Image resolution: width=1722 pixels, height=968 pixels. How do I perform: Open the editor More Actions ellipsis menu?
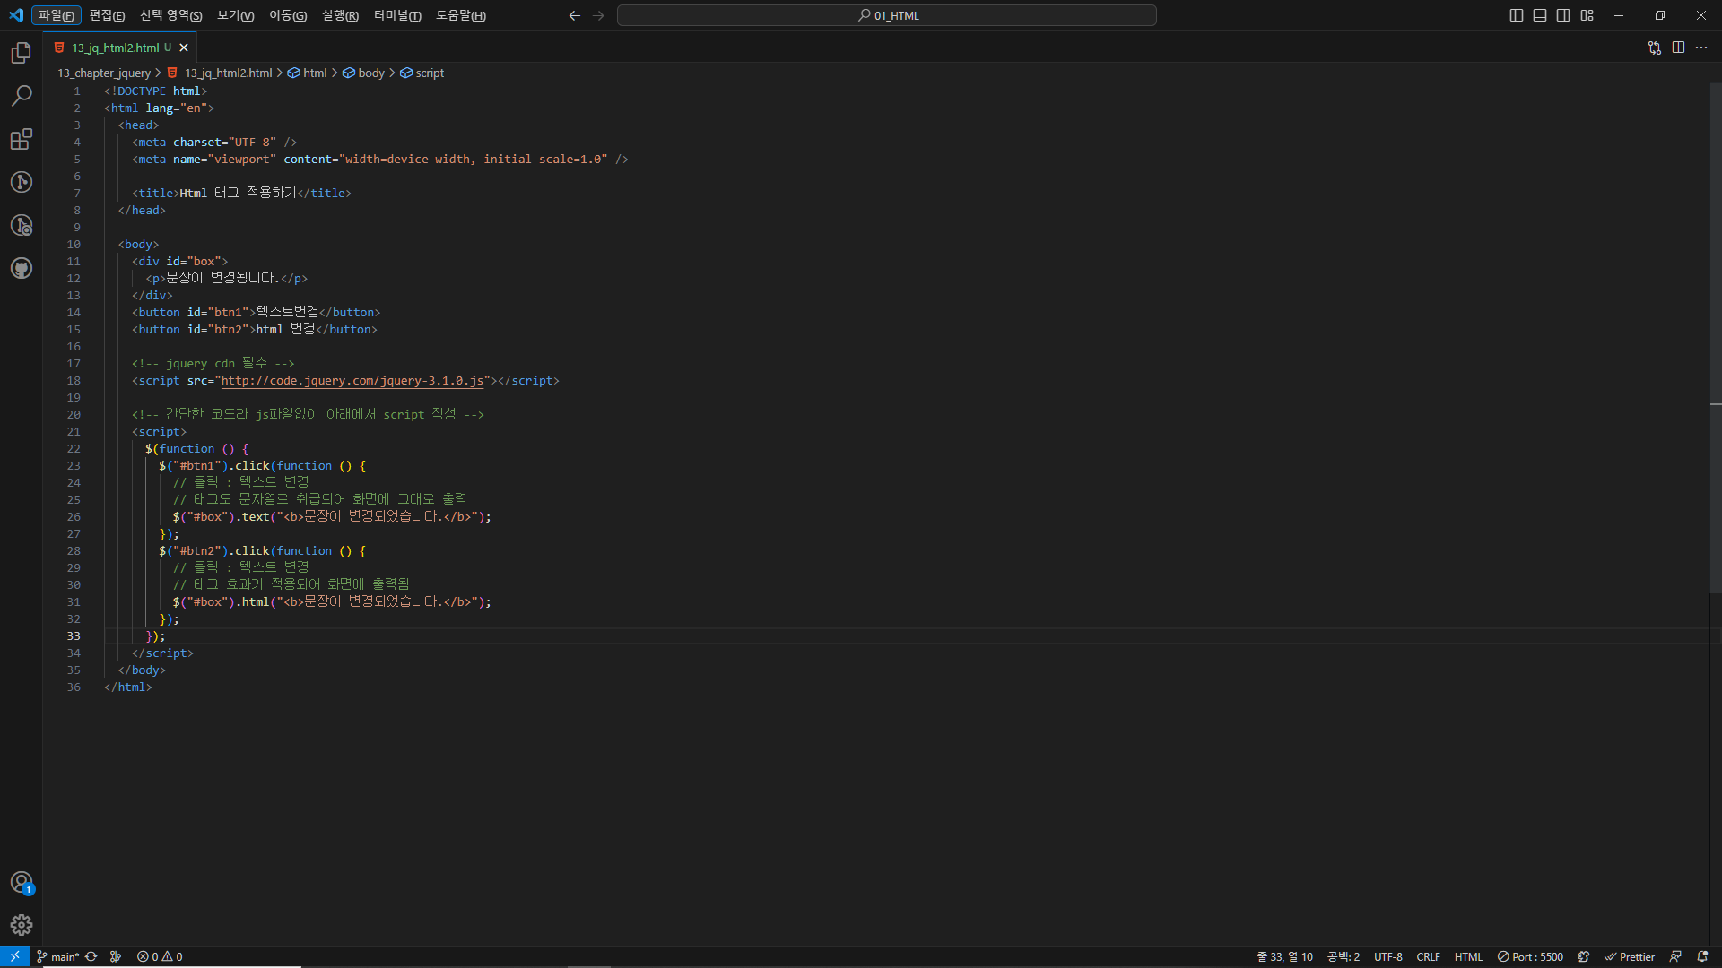click(1701, 48)
